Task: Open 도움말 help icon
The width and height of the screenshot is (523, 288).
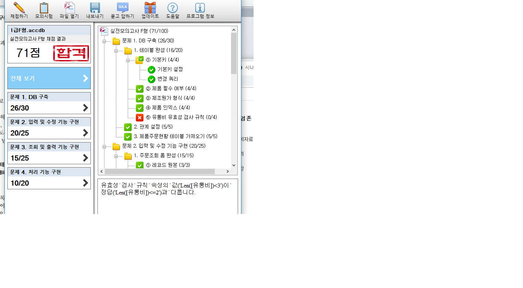Action: click(172, 8)
